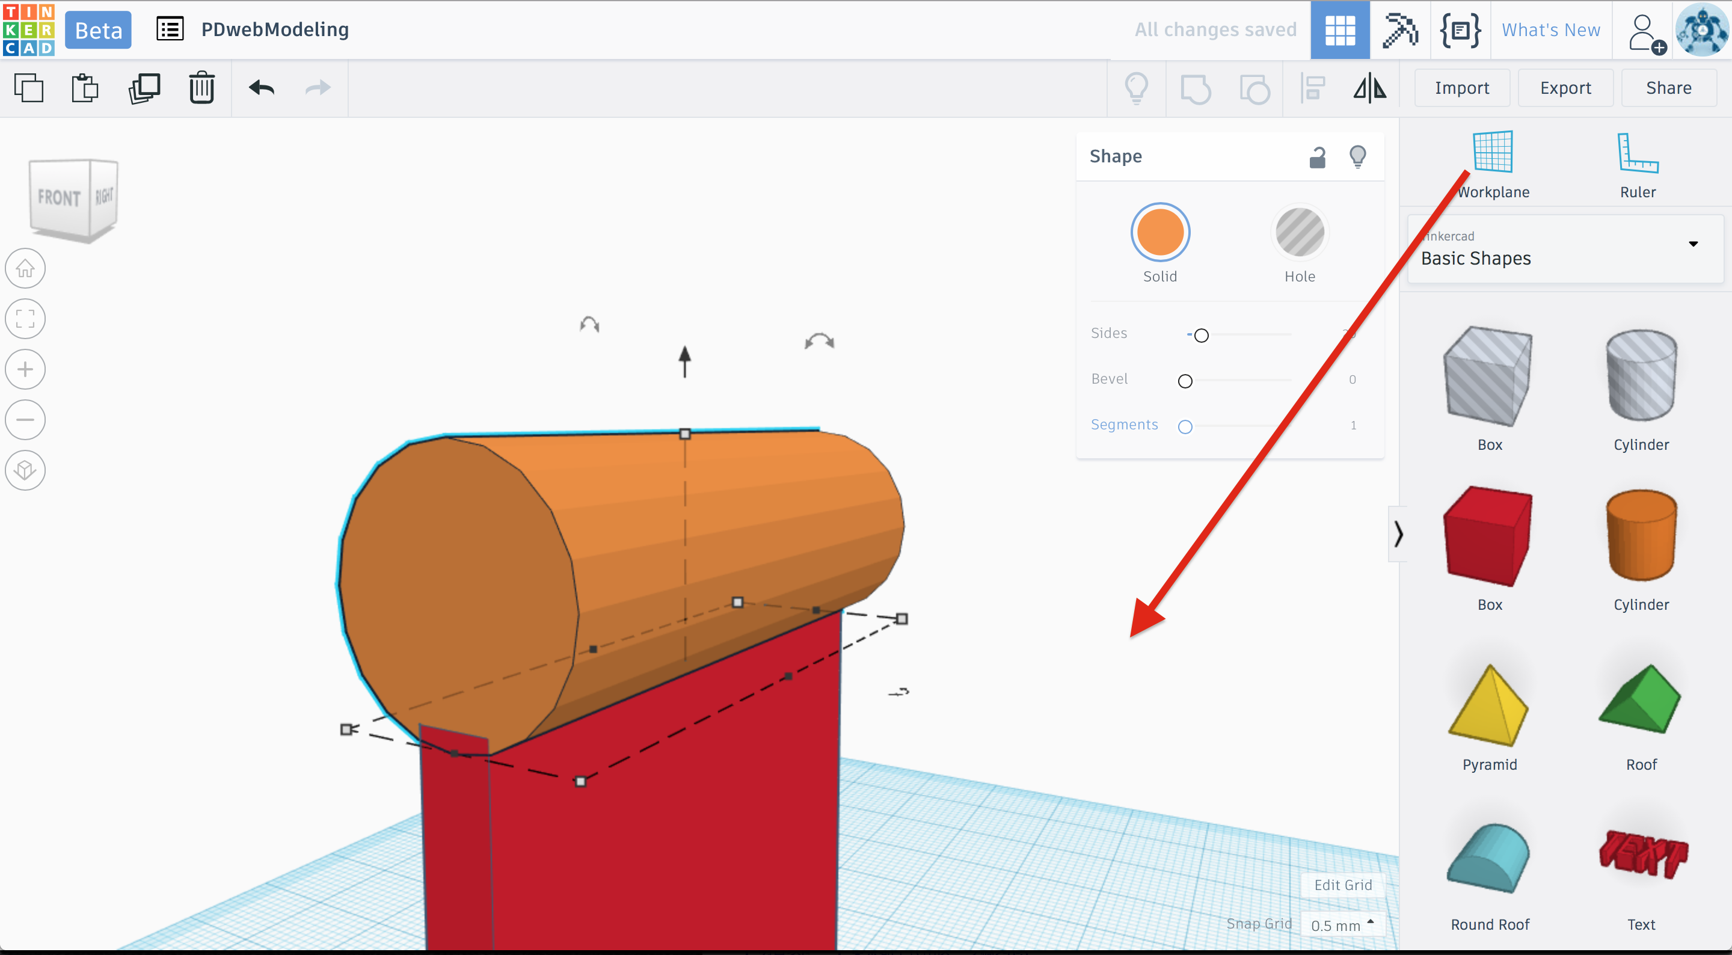Click the Duplicate icon in toolbar
Image resolution: width=1732 pixels, height=955 pixels.
point(144,88)
